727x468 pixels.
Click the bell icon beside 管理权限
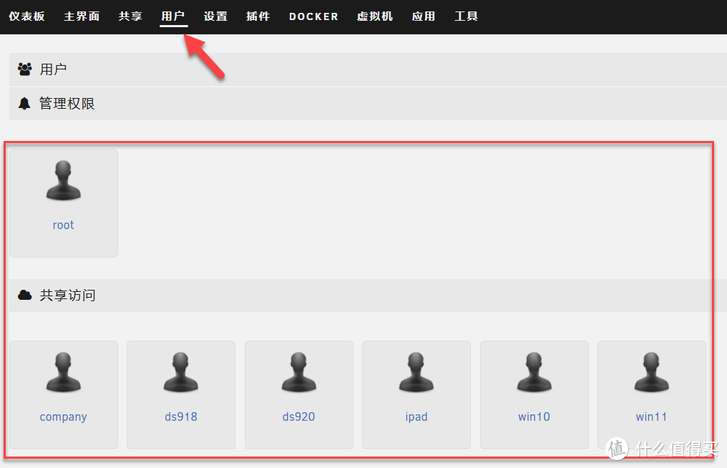(x=24, y=104)
